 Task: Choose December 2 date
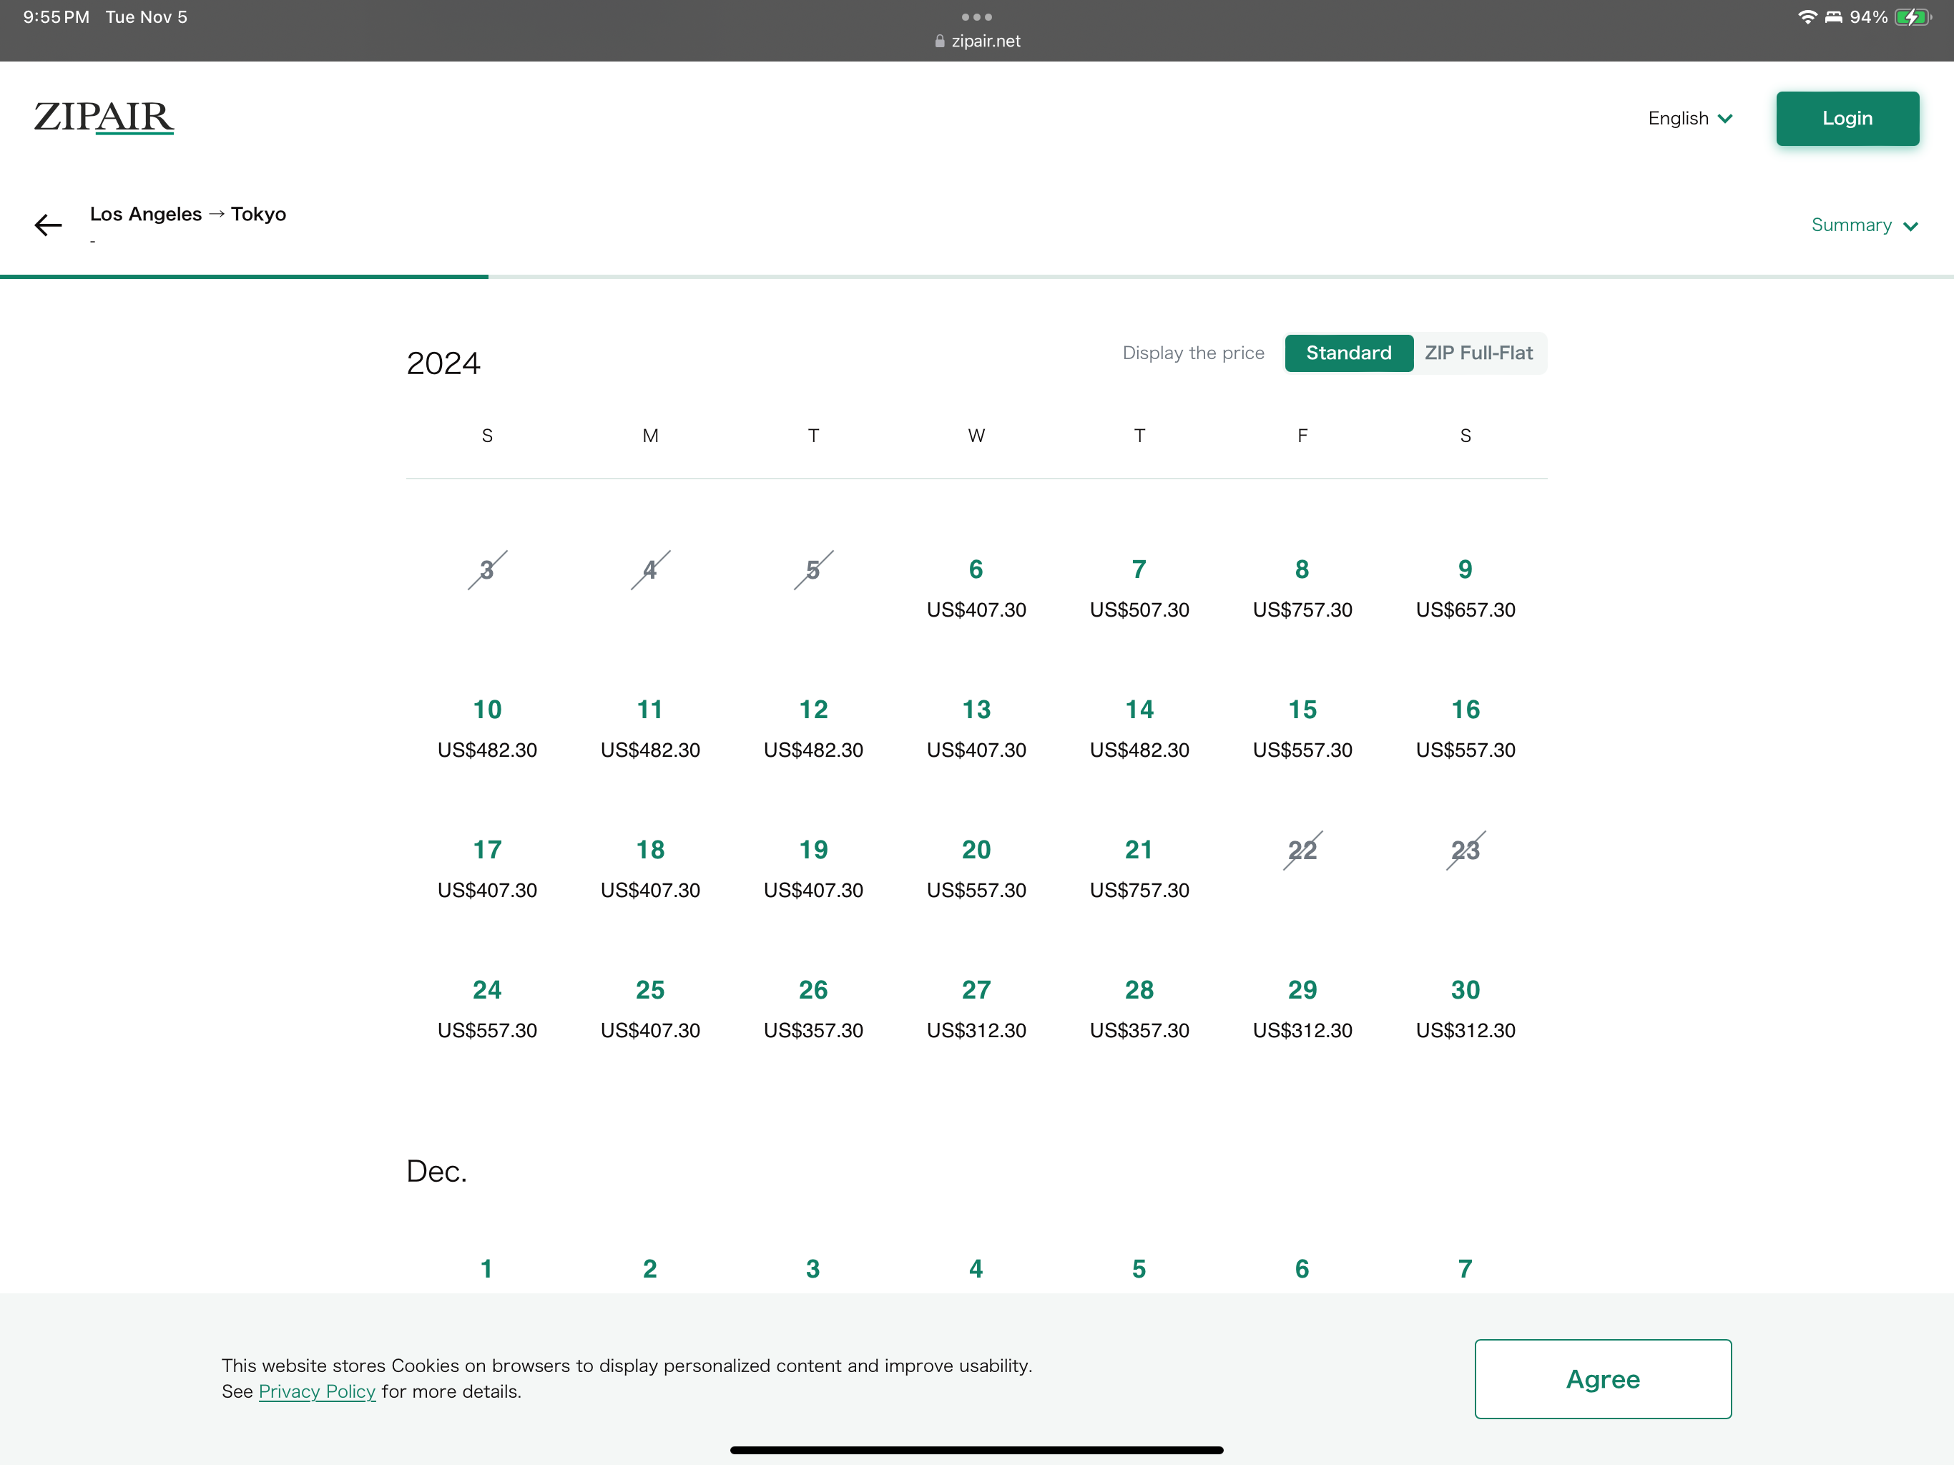pyautogui.click(x=650, y=1269)
